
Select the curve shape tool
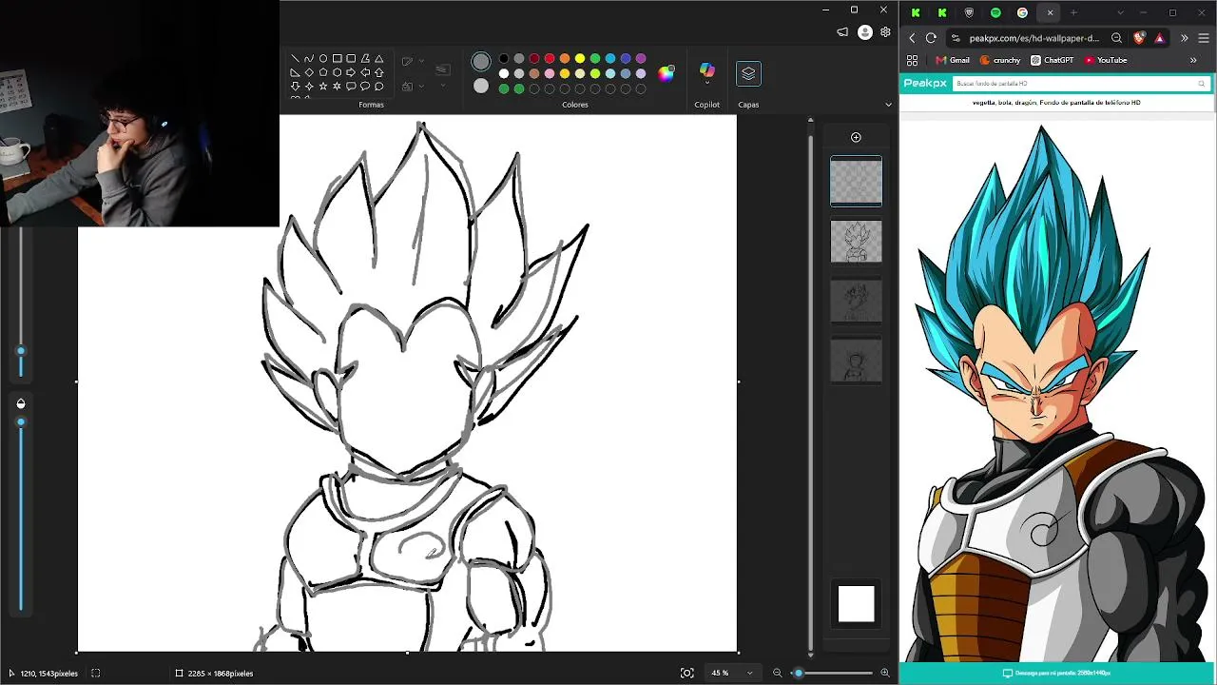pyautogui.click(x=309, y=59)
